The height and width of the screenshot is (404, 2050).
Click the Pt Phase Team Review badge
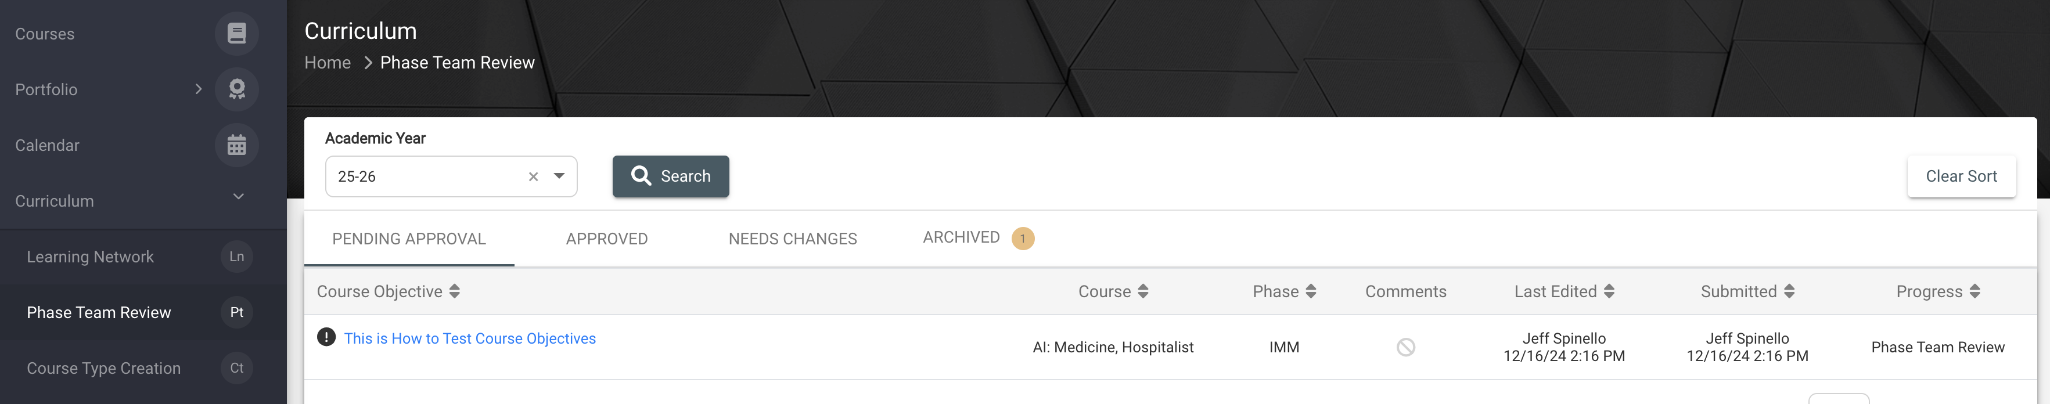coord(236,312)
